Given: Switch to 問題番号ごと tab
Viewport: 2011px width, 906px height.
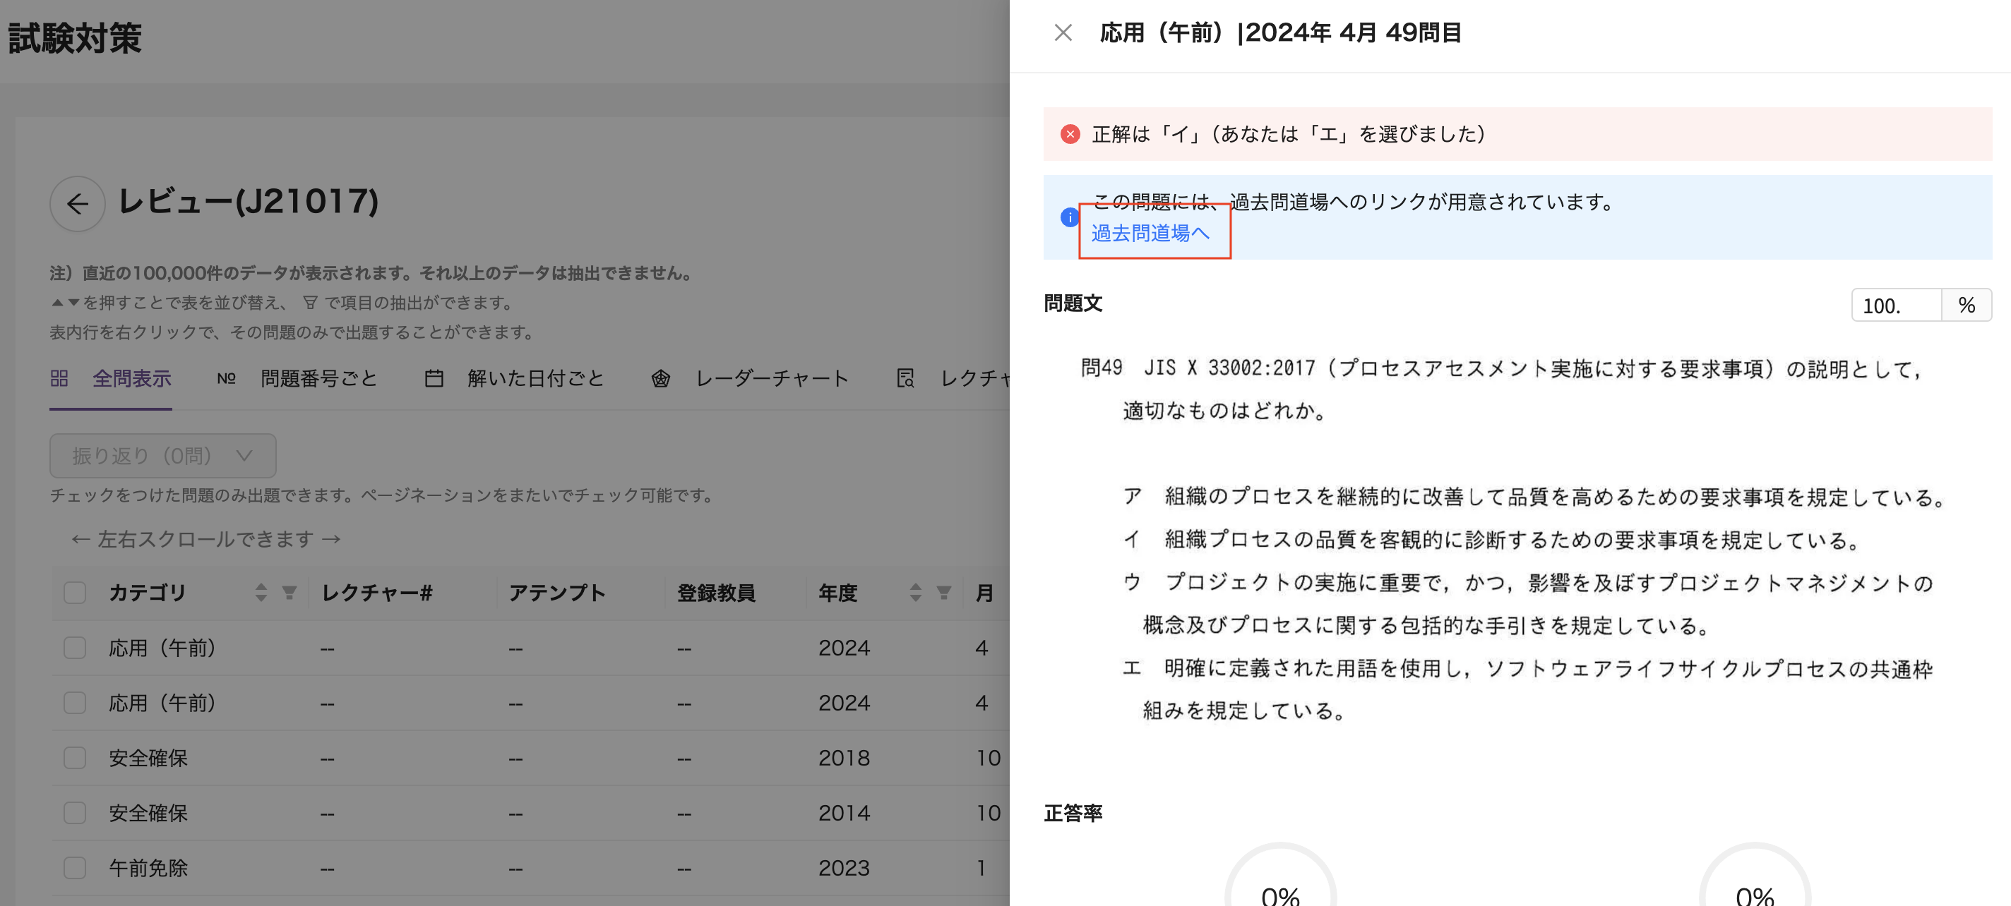Looking at the screenshot, I should [318, 379].
